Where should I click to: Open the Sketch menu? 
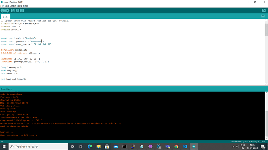click(13, 6)
